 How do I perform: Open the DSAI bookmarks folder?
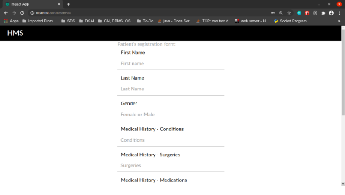pos(86,21)
